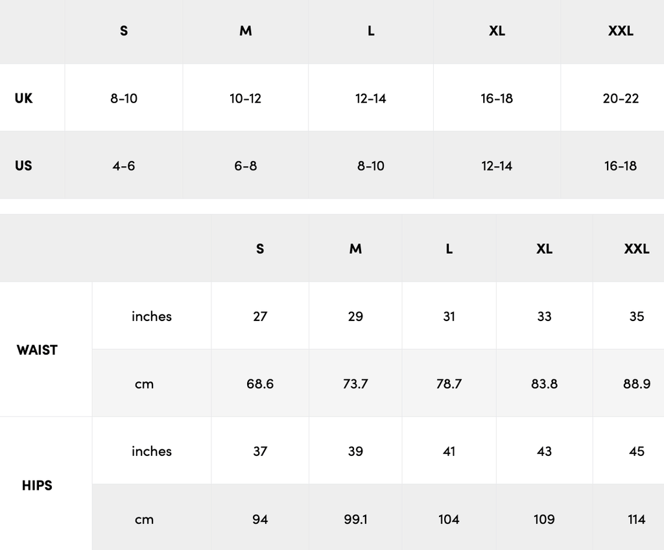The image size is (664, 550).
Task: Select the S column header in top table
Action: [124, 31]
